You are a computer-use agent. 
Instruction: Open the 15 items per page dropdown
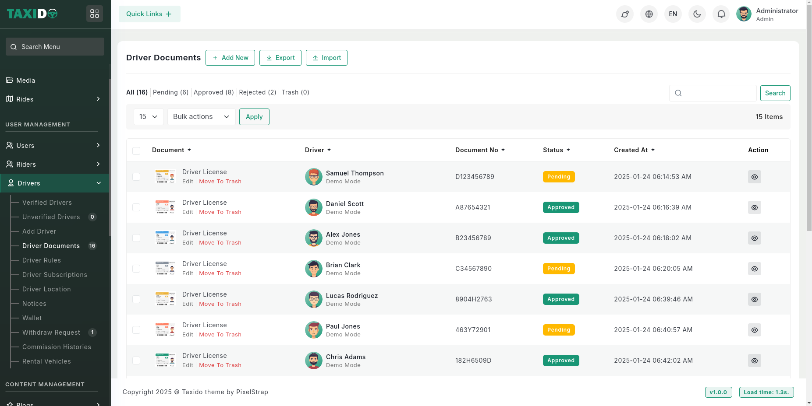coord(149,117)
